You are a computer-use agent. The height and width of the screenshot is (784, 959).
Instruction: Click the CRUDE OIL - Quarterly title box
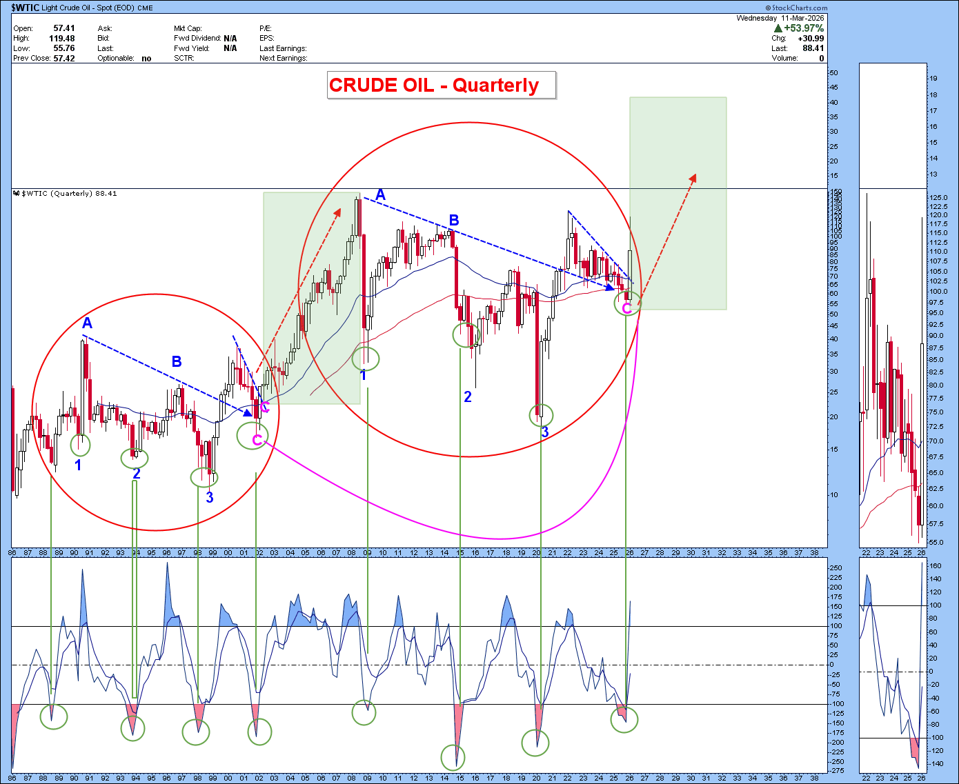(441, 86)
